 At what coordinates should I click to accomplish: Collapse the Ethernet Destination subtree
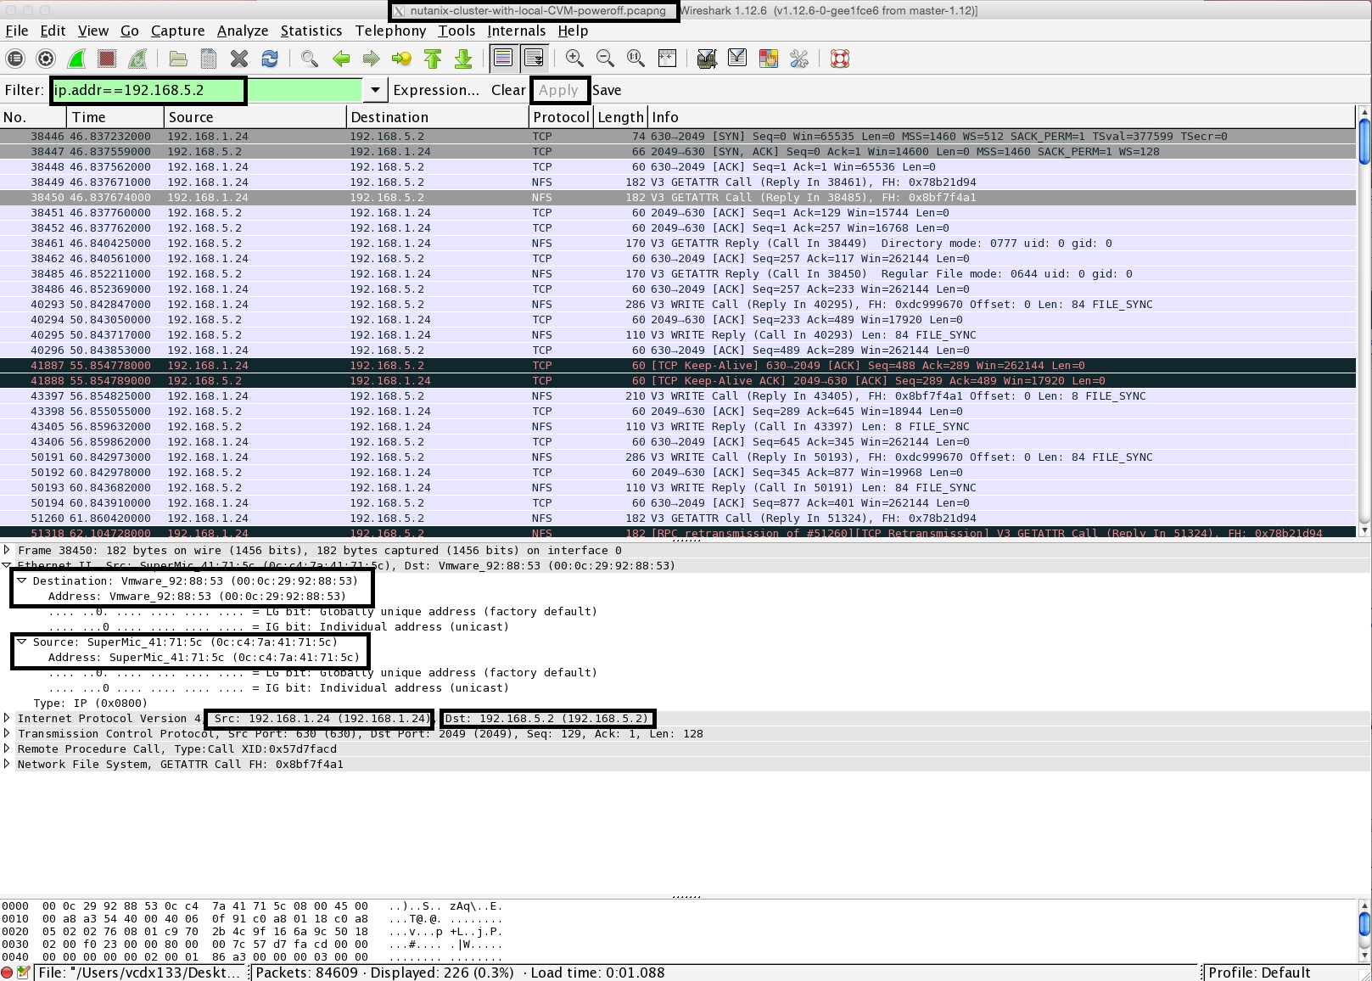click(x=22, y=580)
